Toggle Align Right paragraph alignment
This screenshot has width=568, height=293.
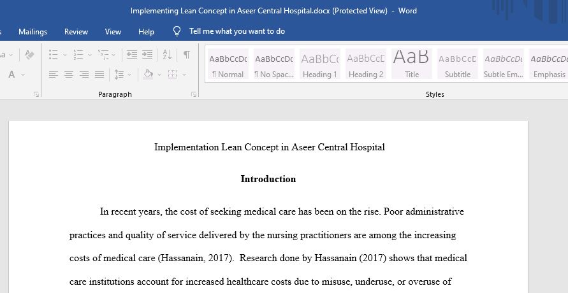tap(84, 75)
